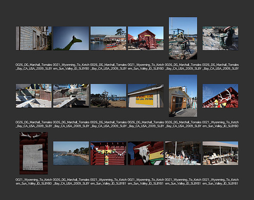Viewport: 254px width, 200px height.
Task: Click caption under the oysters sign photo
Action: 146,124
